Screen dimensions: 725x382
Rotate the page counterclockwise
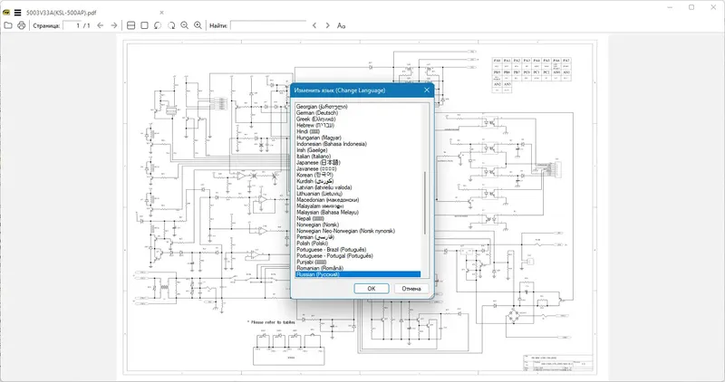click(158, 25)
